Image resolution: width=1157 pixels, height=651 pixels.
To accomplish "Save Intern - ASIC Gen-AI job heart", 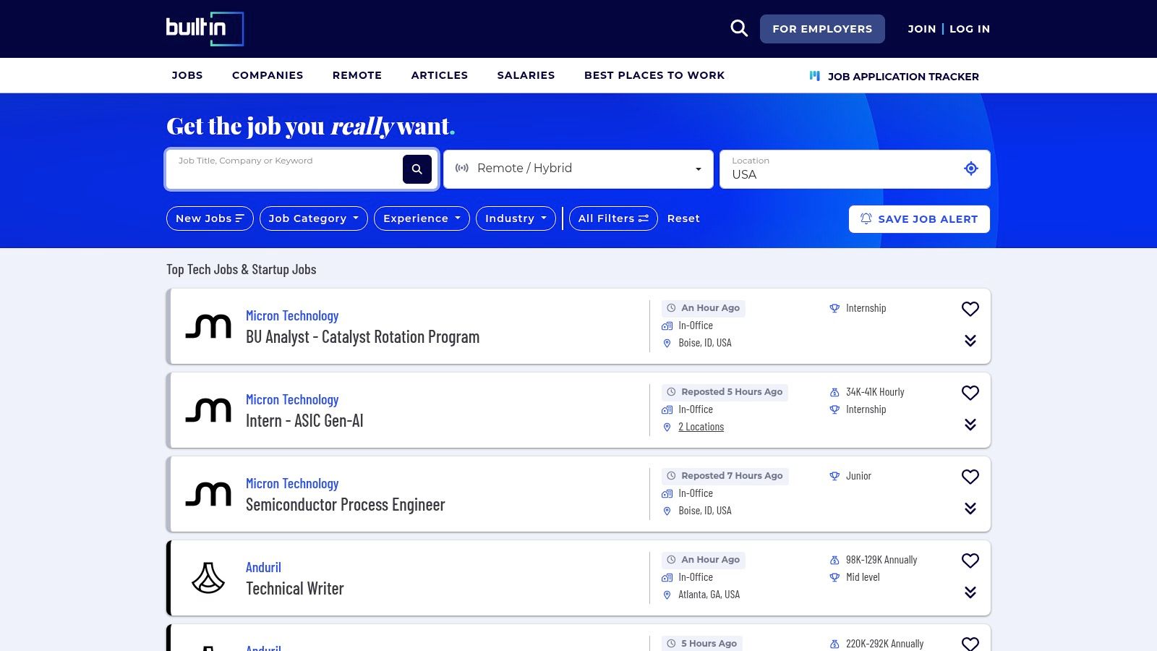I will [970, 393].
